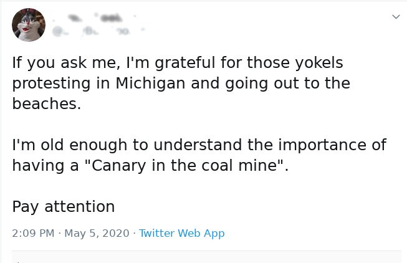Expand the tweet options chevron

coord(396,17)
